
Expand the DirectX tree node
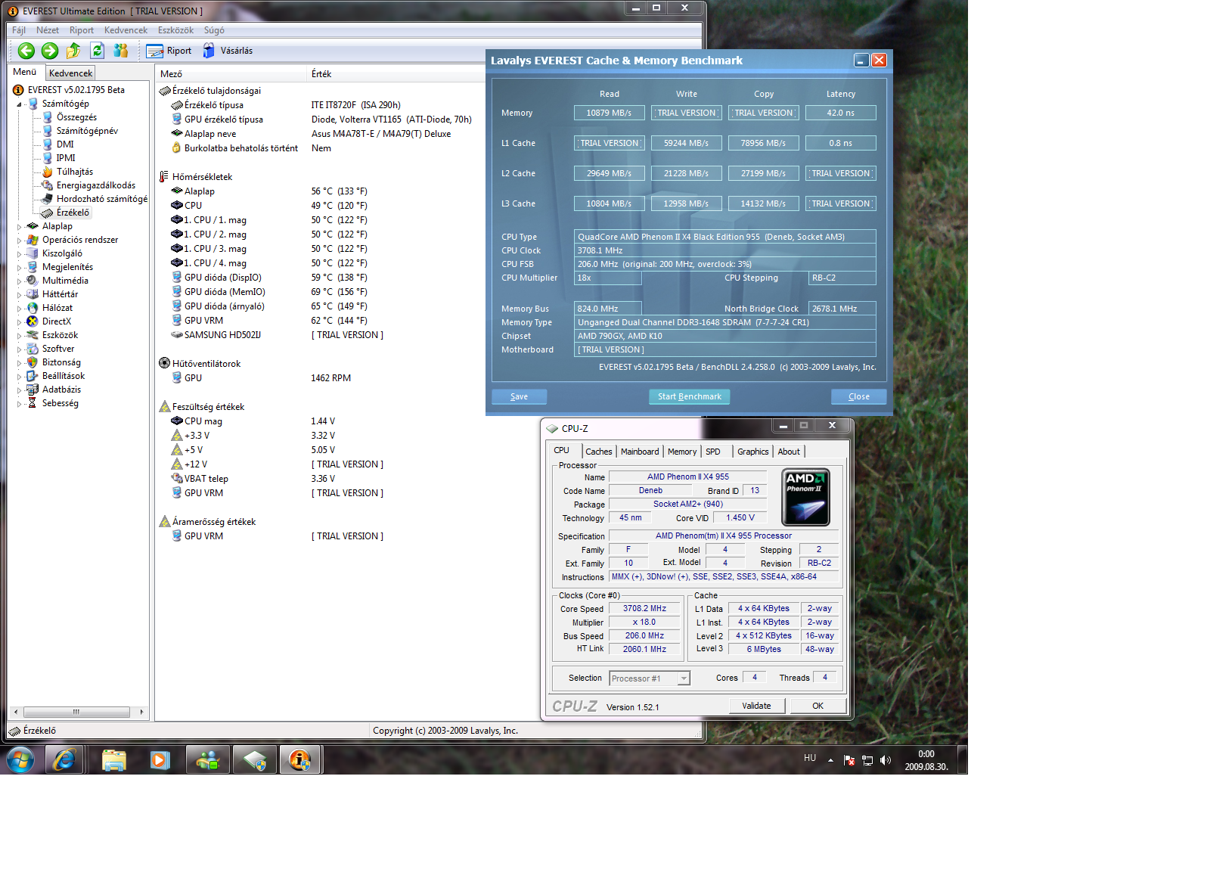(x=19, y=321)
